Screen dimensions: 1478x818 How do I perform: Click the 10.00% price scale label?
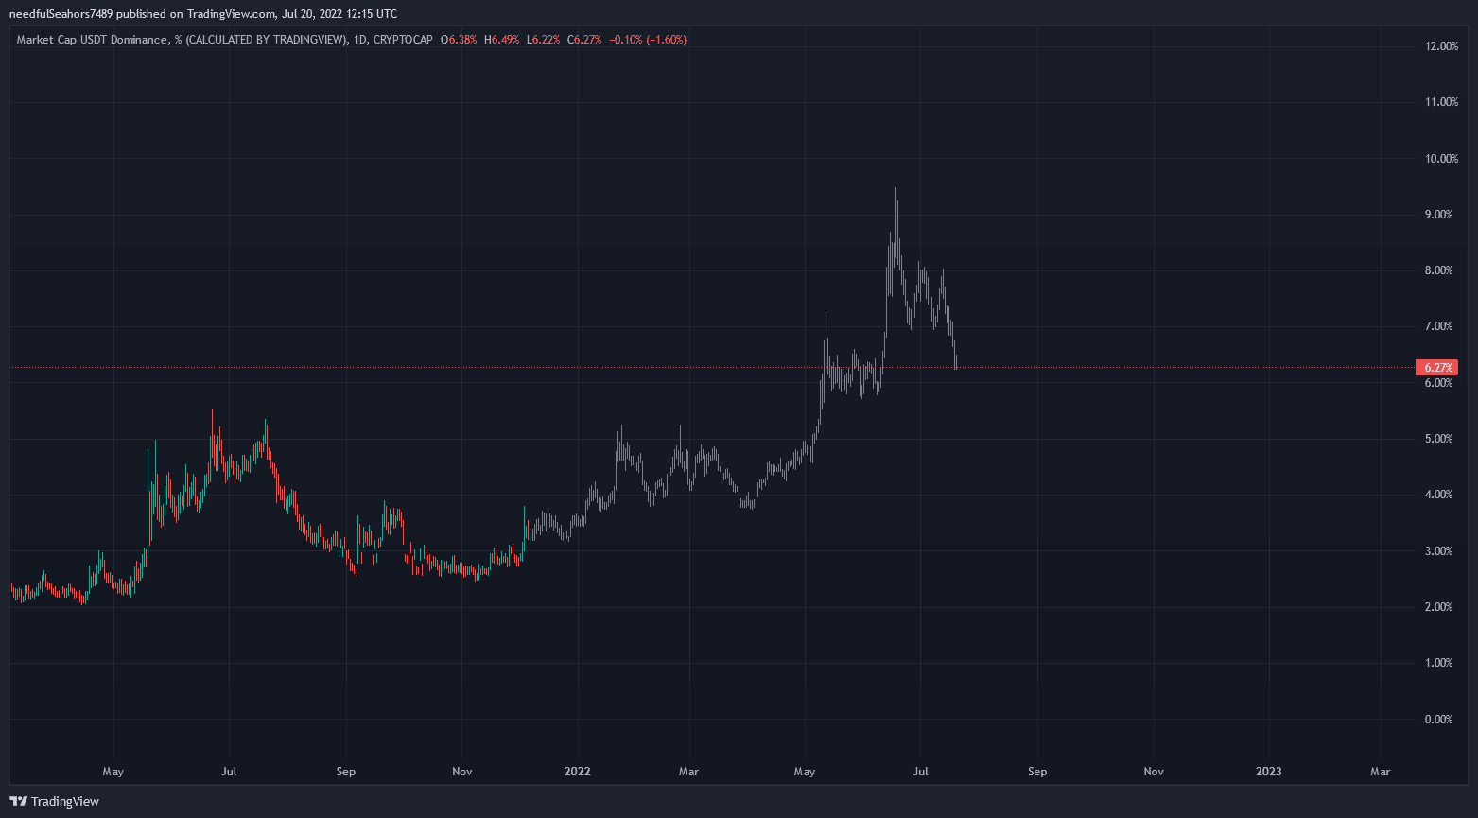pyautogui.click(x=1440, y=159)
